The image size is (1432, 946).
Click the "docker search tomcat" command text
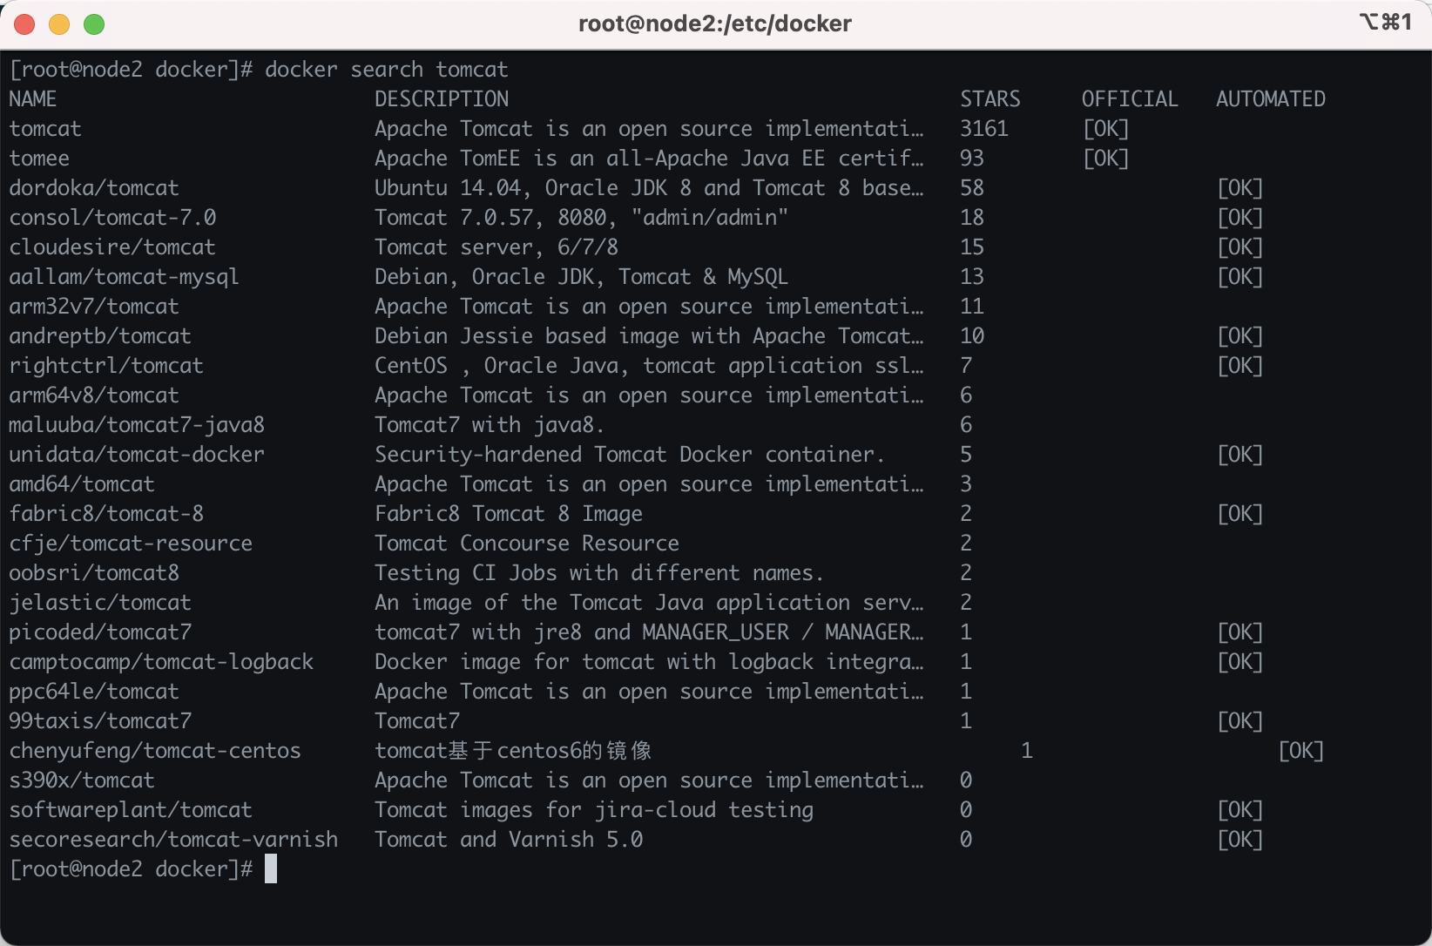[386, 70]
